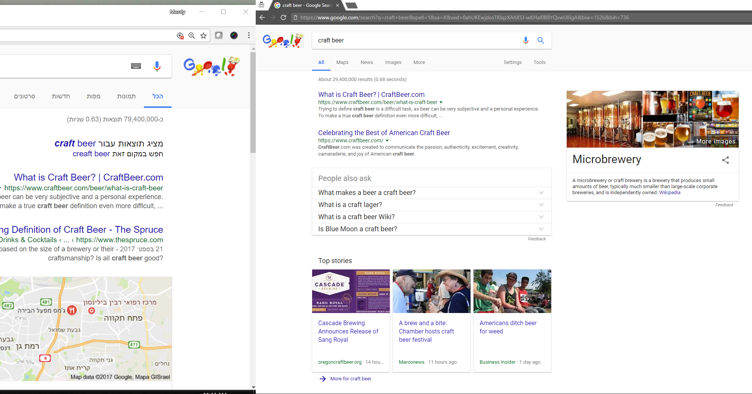
Task: Click the 'More for craft beer' link
Action: coord(351,379)
